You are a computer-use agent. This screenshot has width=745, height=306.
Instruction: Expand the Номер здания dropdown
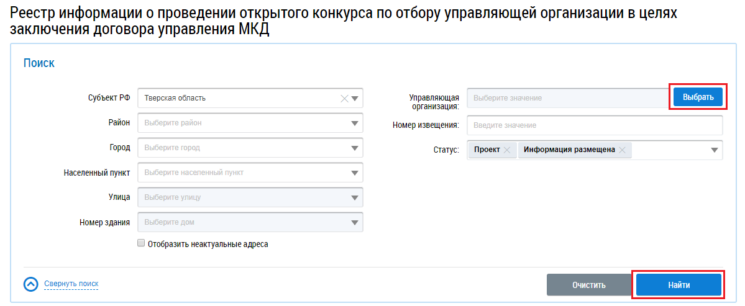coord(355,222)
